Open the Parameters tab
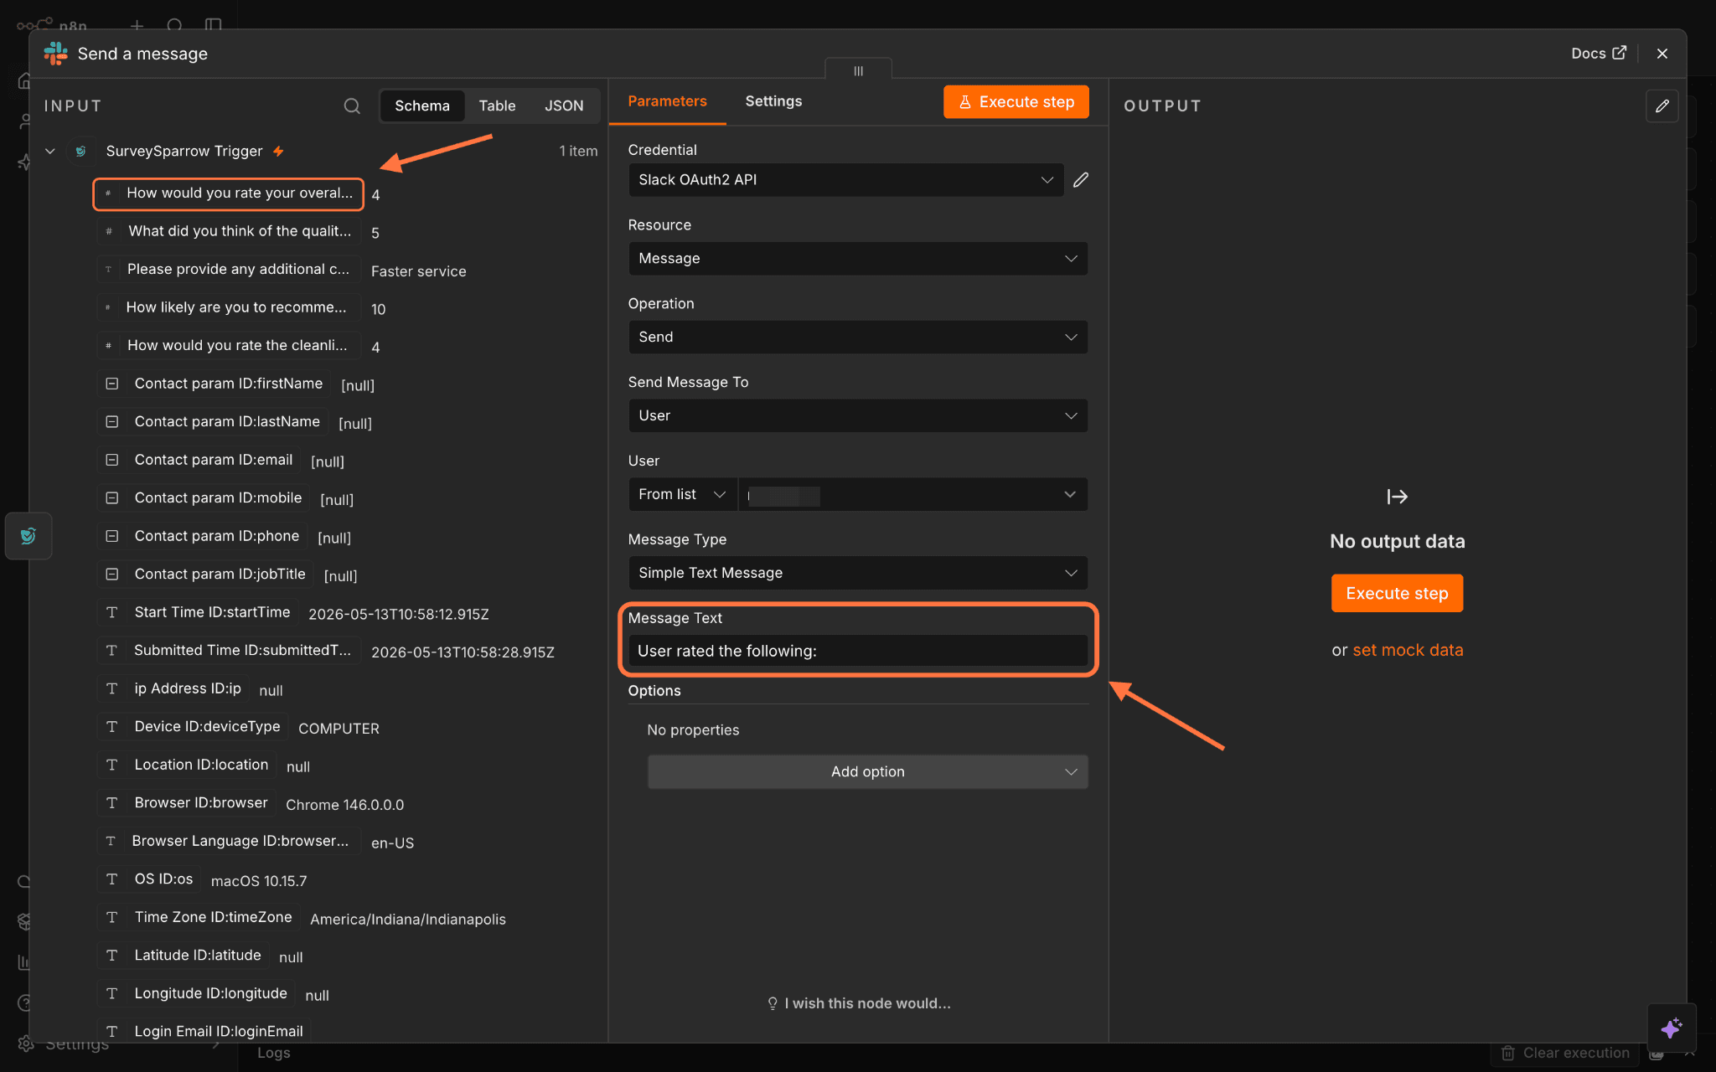Screen dimensions: 1716x1072 (667, 101)
